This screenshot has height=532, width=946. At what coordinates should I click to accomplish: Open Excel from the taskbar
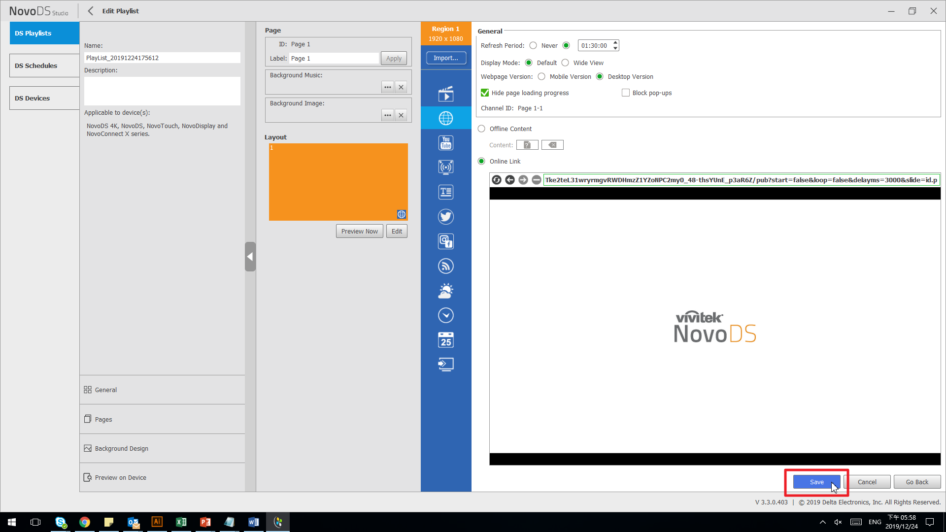click(181, 522)
